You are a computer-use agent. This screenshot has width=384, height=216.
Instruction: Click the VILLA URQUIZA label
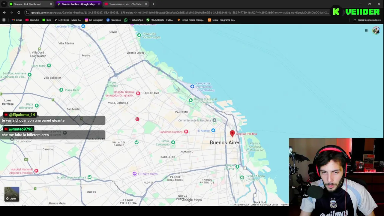point(118,103)
